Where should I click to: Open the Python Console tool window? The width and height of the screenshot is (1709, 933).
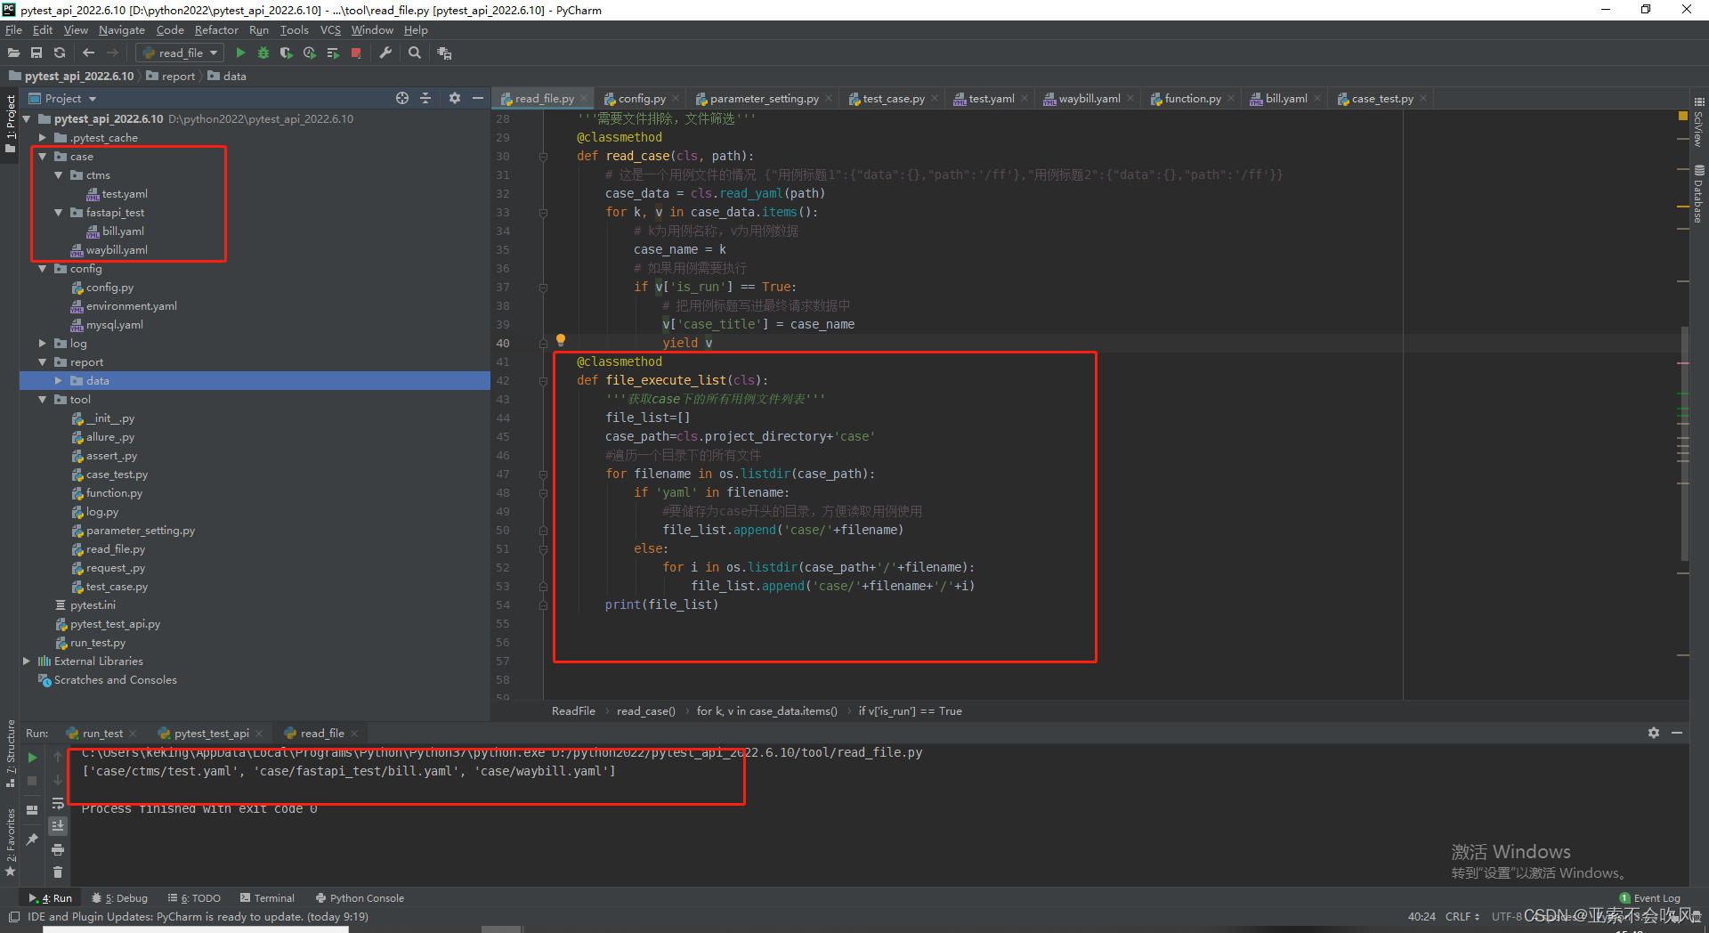coord(360,898)
